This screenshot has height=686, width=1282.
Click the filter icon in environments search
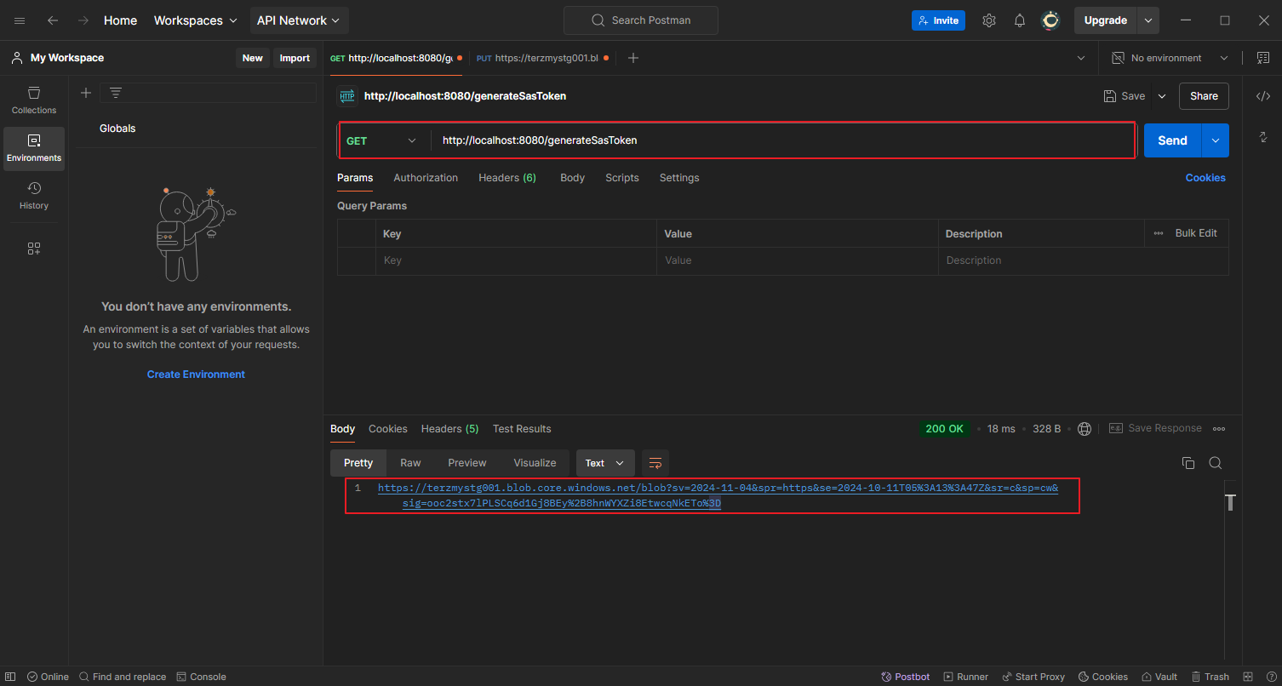(116, 93)
